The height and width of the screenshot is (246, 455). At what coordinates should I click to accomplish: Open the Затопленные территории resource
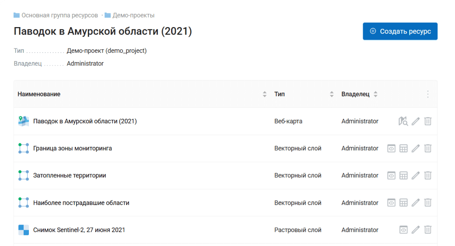pyautogui.click(x=70, y=176)
